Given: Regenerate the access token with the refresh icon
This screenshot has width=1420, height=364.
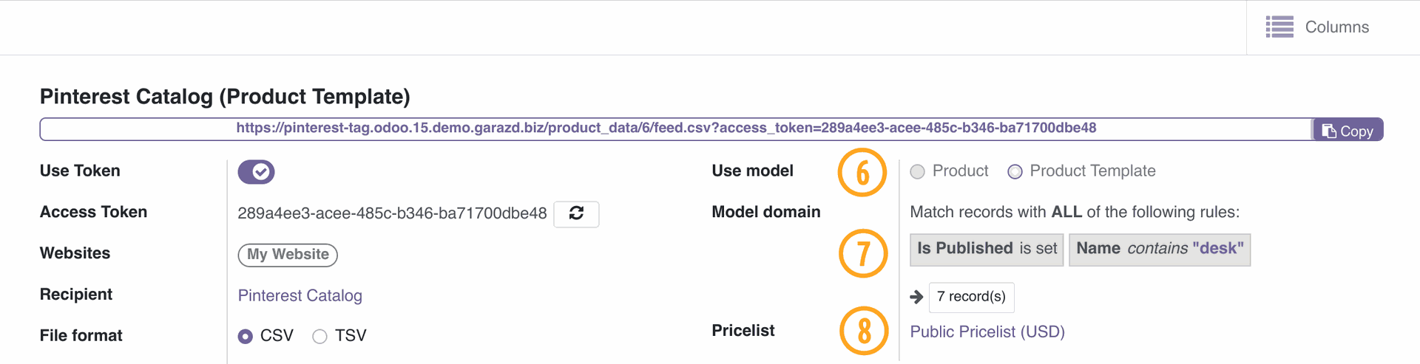Looking at the screenshot, I should pos(576,213).
